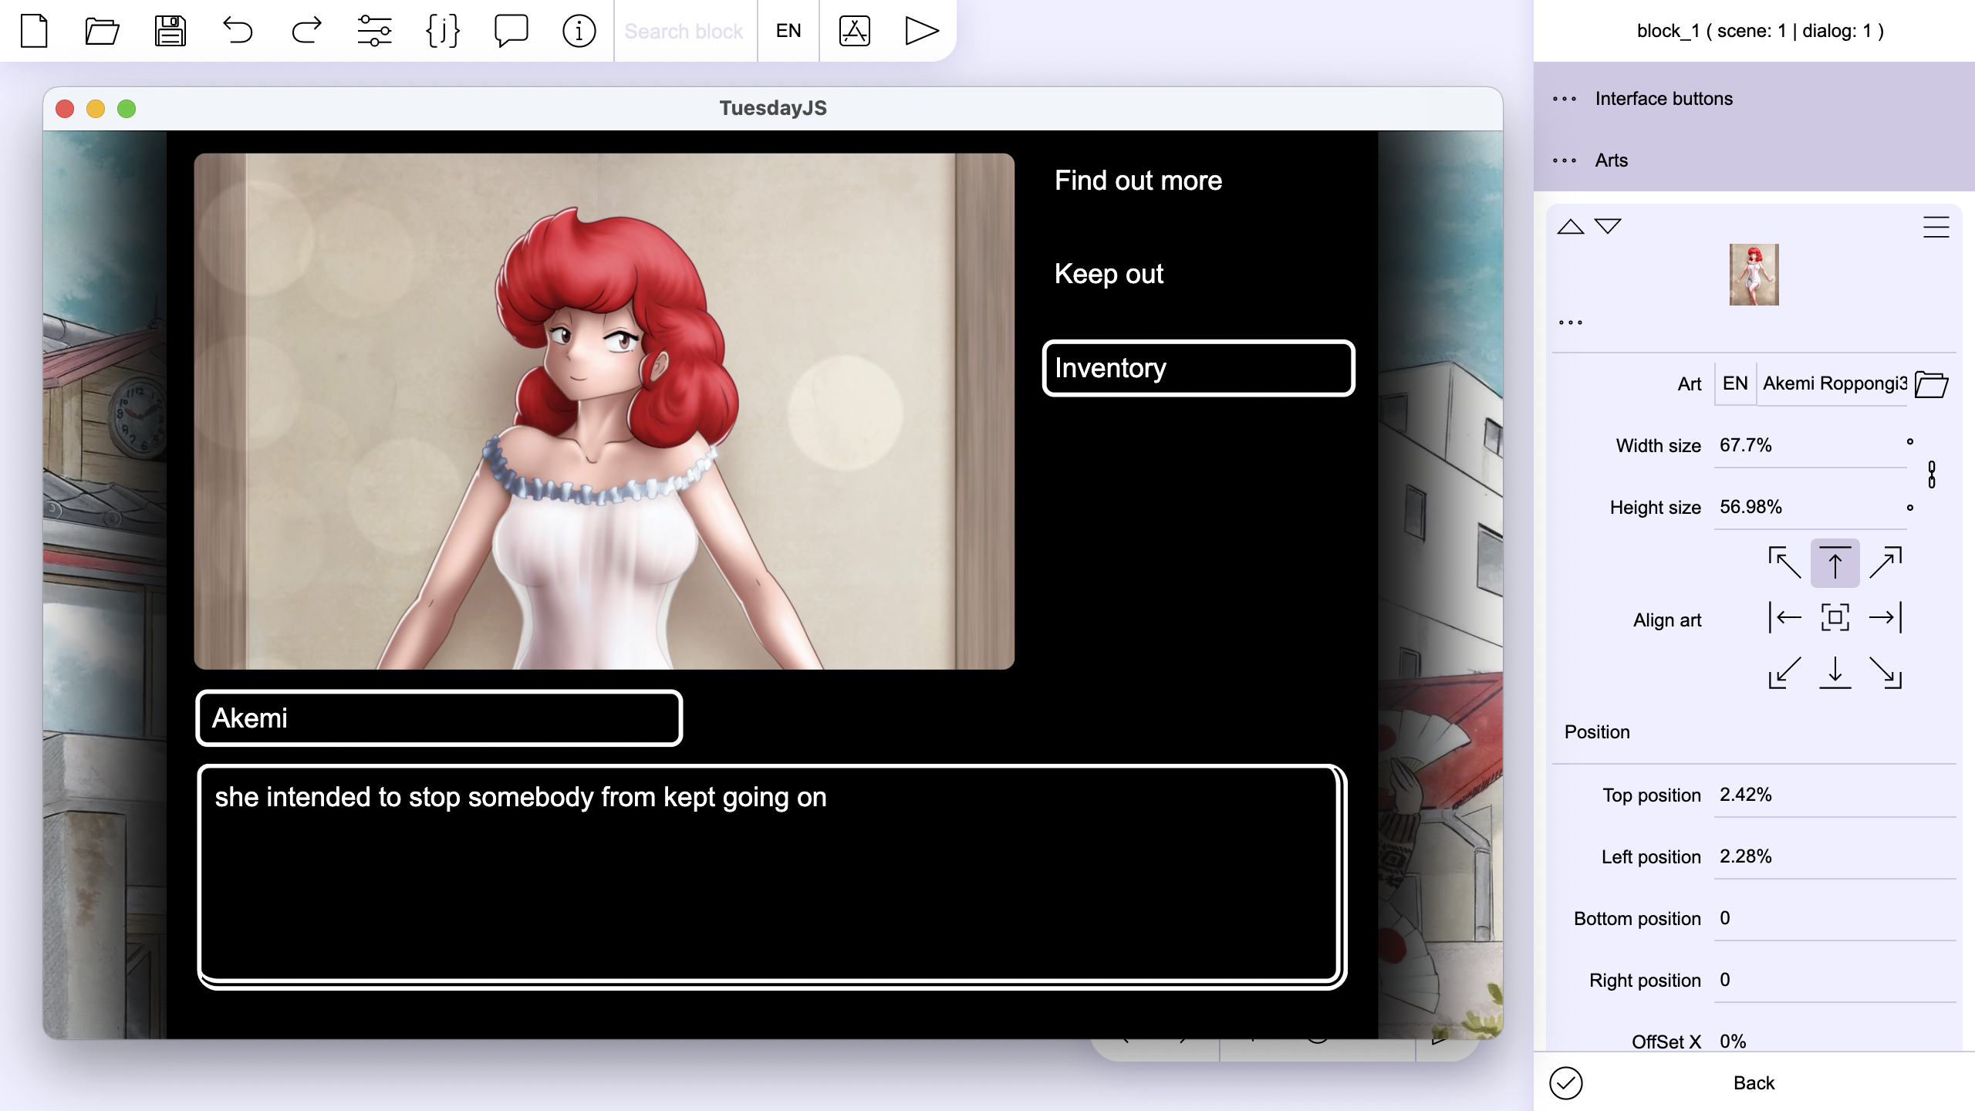Create a new project file
This screenshot has height=1111, width=1975.
pyautogui.click(x=34, y=31)
